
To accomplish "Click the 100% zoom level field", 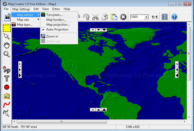I will [x=137, y=17].
